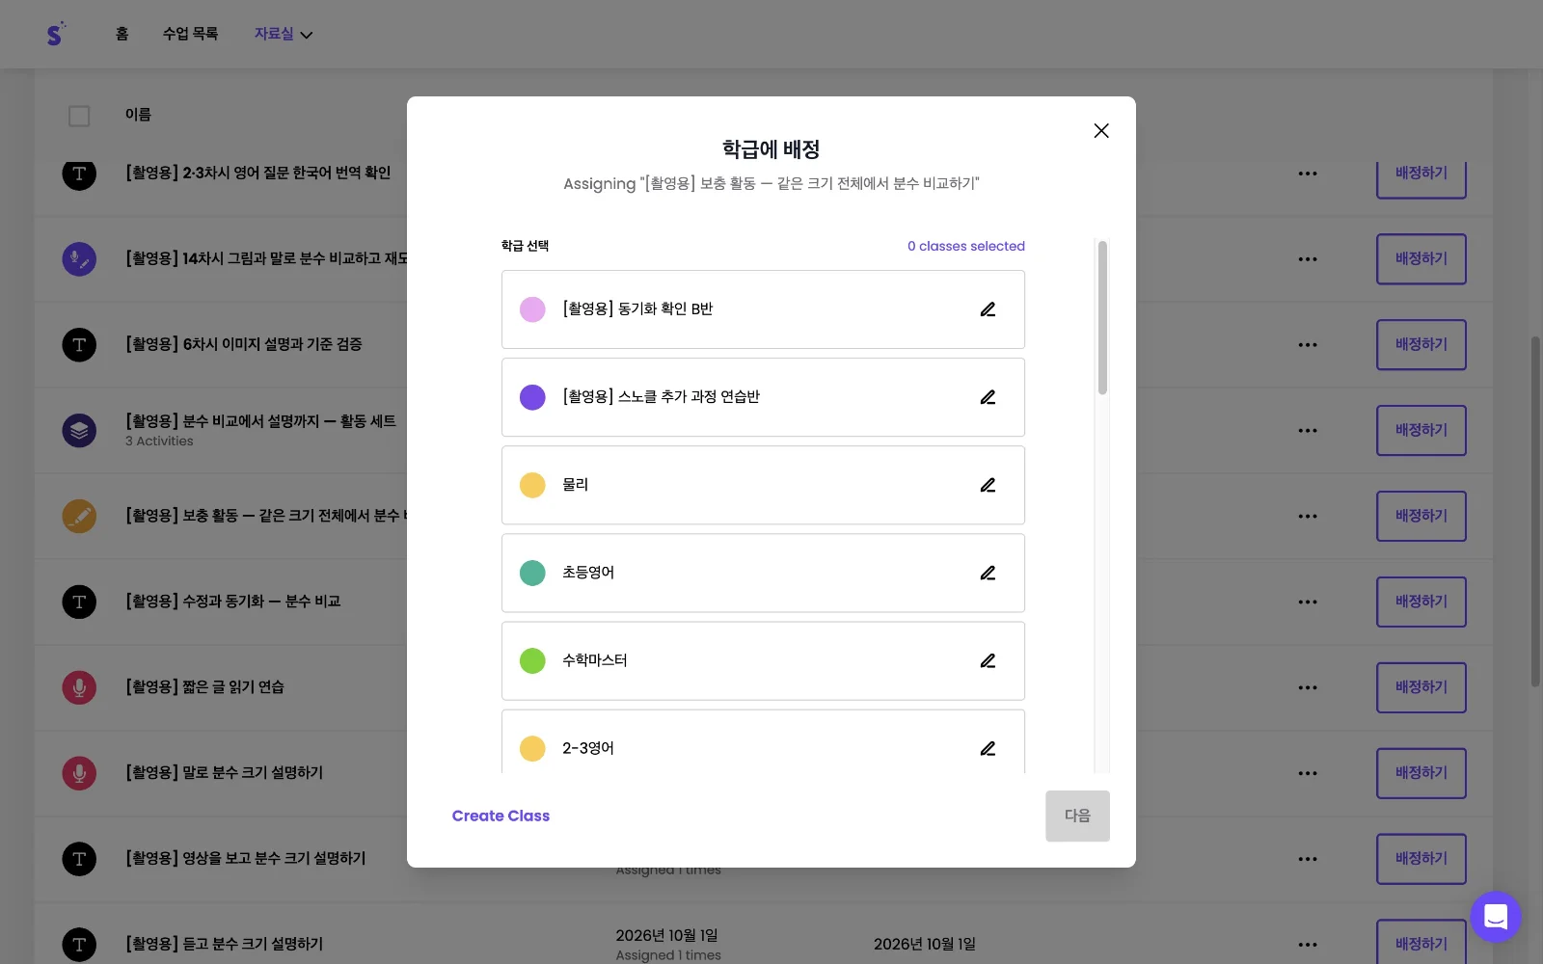Open more options for 6차시 이미지 설명과 기준 검증 row
Viewport: 1543px width, 964px height.
tap(1308, 345)
